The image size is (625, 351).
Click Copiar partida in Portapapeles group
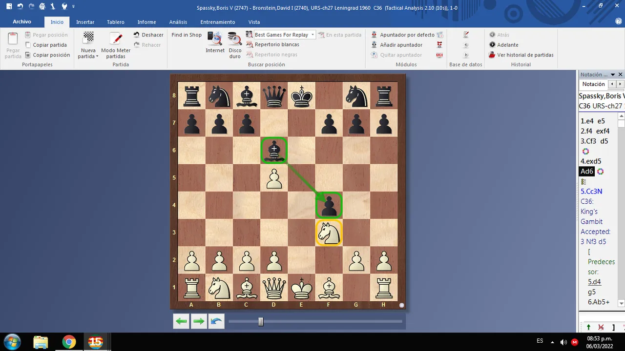pos(46,45)
